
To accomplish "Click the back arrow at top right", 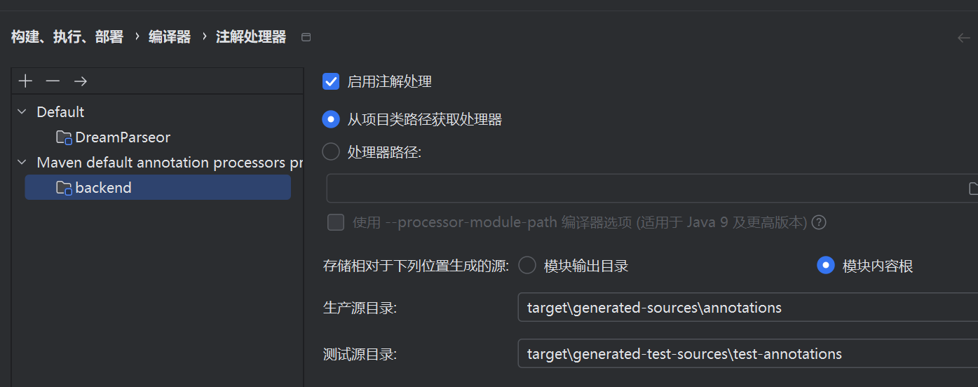I will point(964,38).
